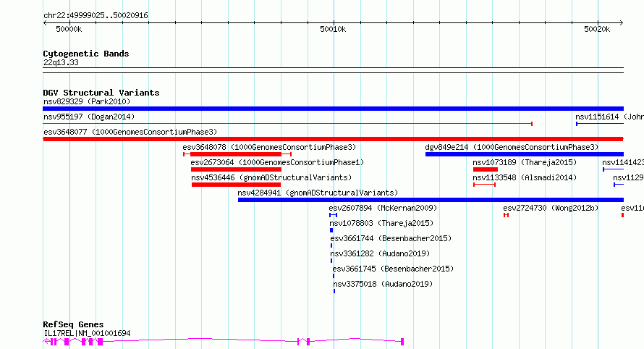Click the nsv1133548 thin red variant glyph
The image size is (644, 349).
coord(484,185)
